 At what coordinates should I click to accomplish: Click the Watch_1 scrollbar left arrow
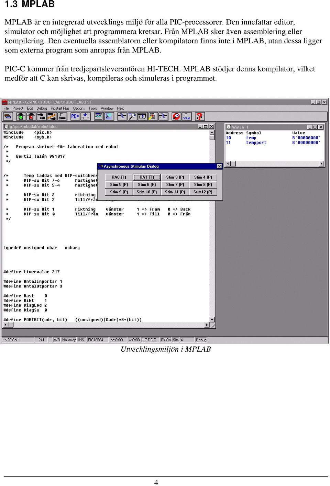point(228,164)
